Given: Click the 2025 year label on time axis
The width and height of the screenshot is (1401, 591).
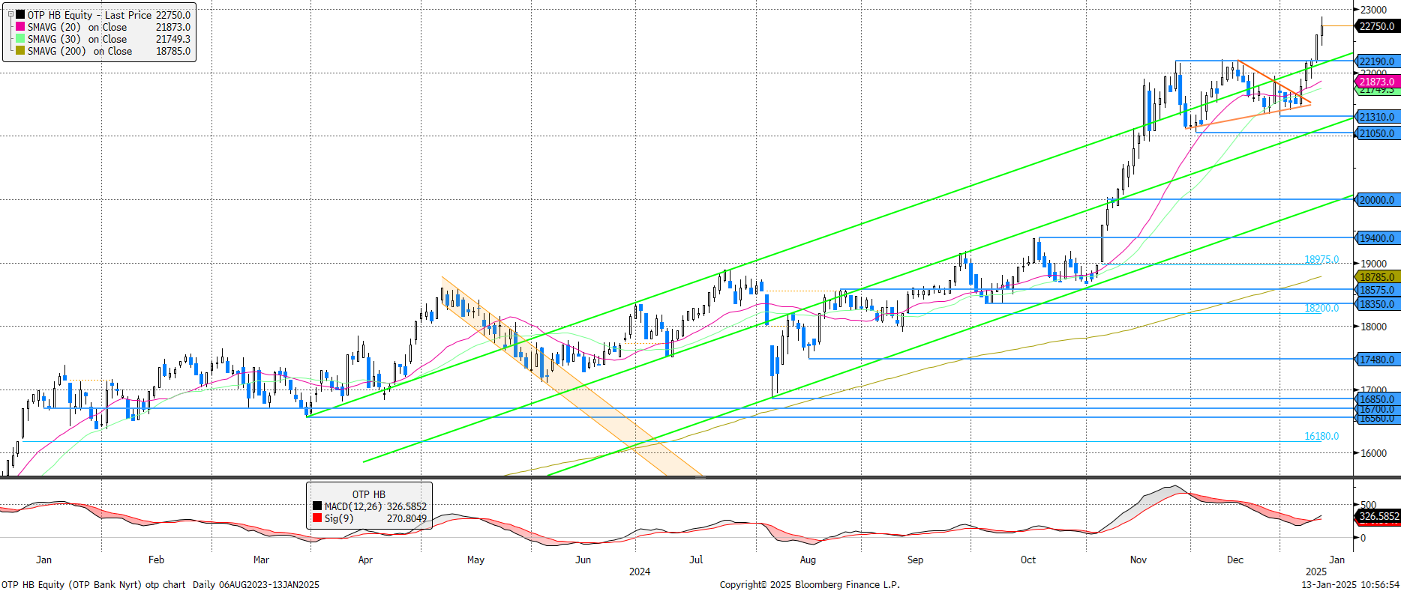Looking at the screenshot, I should point(1316,572).
